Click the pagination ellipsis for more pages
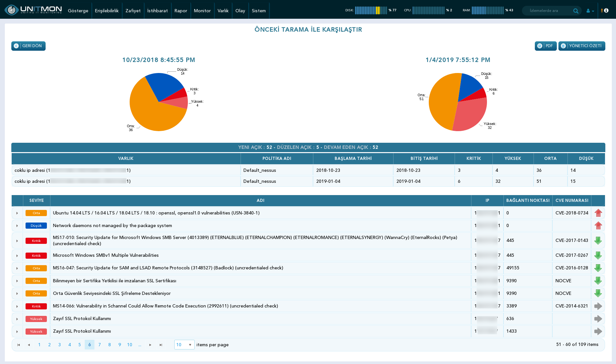Image resolution: width=616 pixels, height=364 pixels. point(140,345)
